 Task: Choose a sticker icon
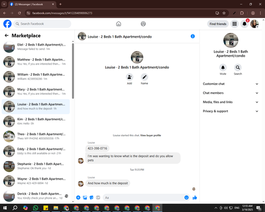[x=92, y=198]
